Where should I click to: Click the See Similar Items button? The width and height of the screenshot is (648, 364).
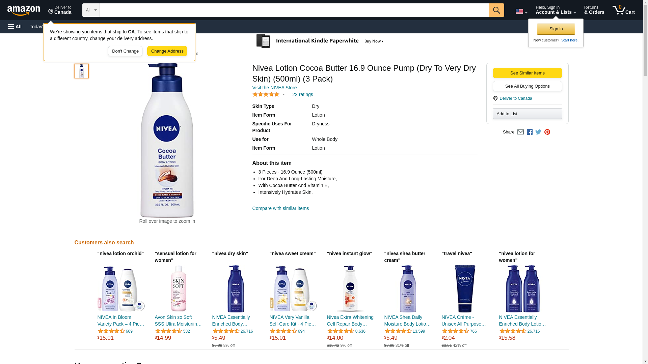(x=527, y=73)
